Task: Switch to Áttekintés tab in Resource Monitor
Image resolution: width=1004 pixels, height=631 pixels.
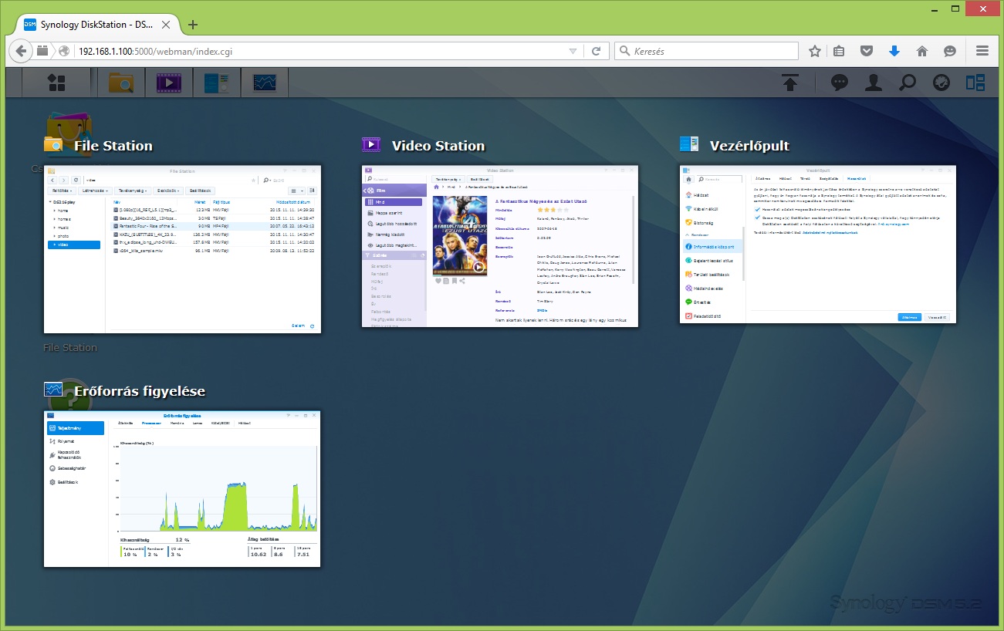Action: pos(124,423)
